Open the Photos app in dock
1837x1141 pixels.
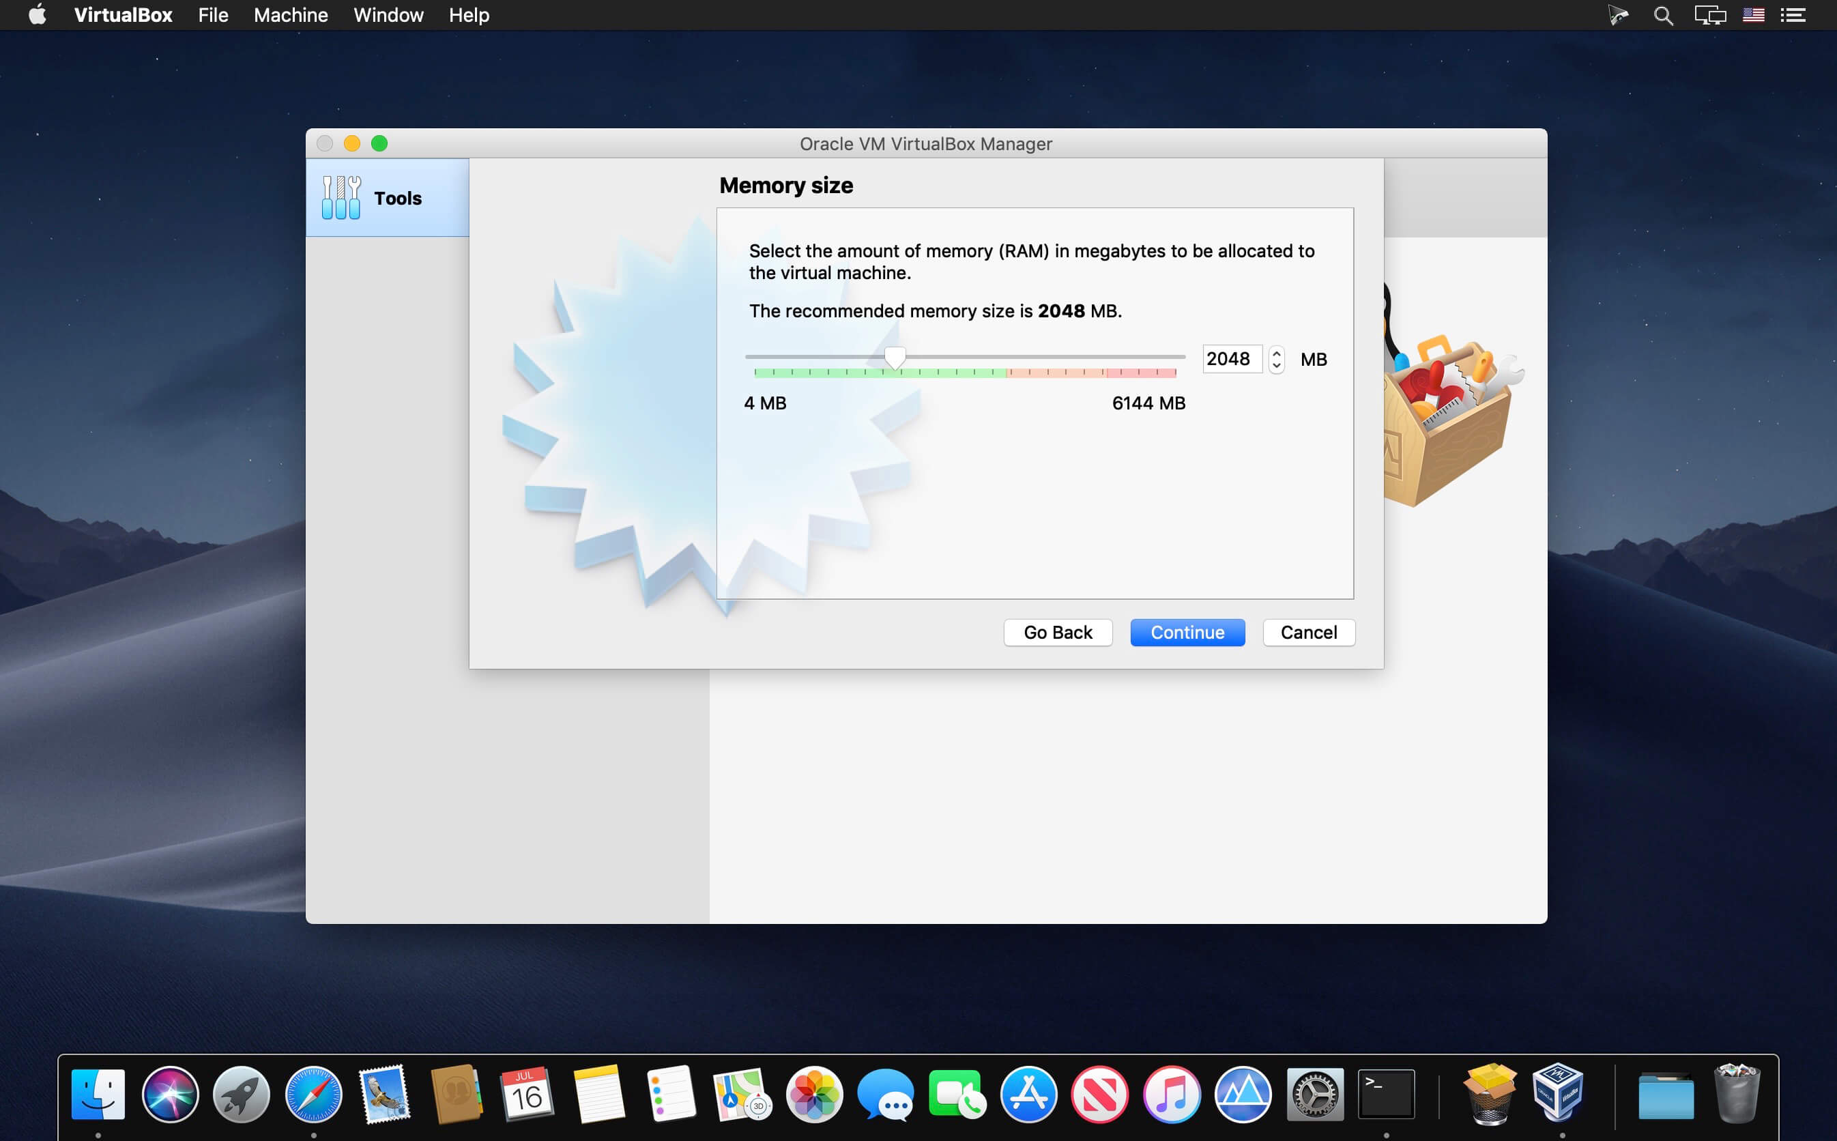point(814,1093)
